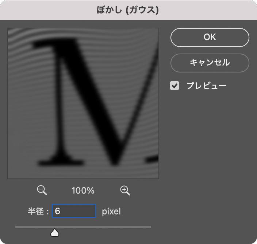Click the zoom out magnifier icon
The height and width of the screenshot is (244, 257).
tap(42, 190)
